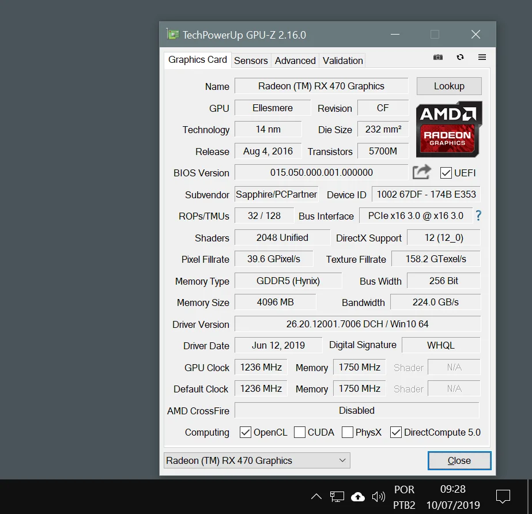Switch to the Advanced tab
Viewport: 532px width, 514px height.
coord(295,61)
